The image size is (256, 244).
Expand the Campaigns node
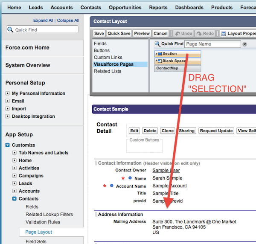tap(15, 176)
